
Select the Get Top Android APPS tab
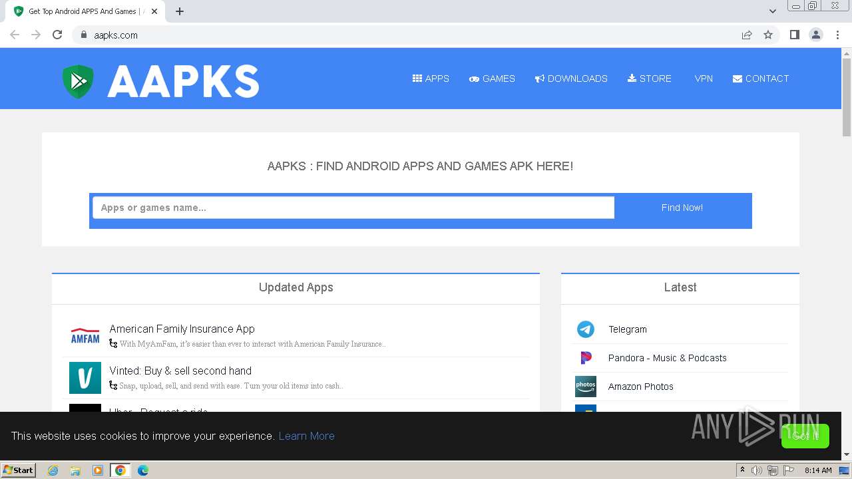[x=85, y=11]
